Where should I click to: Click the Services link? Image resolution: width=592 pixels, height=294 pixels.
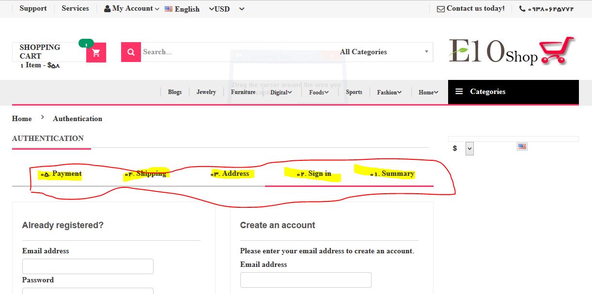(x=75, y=8)
